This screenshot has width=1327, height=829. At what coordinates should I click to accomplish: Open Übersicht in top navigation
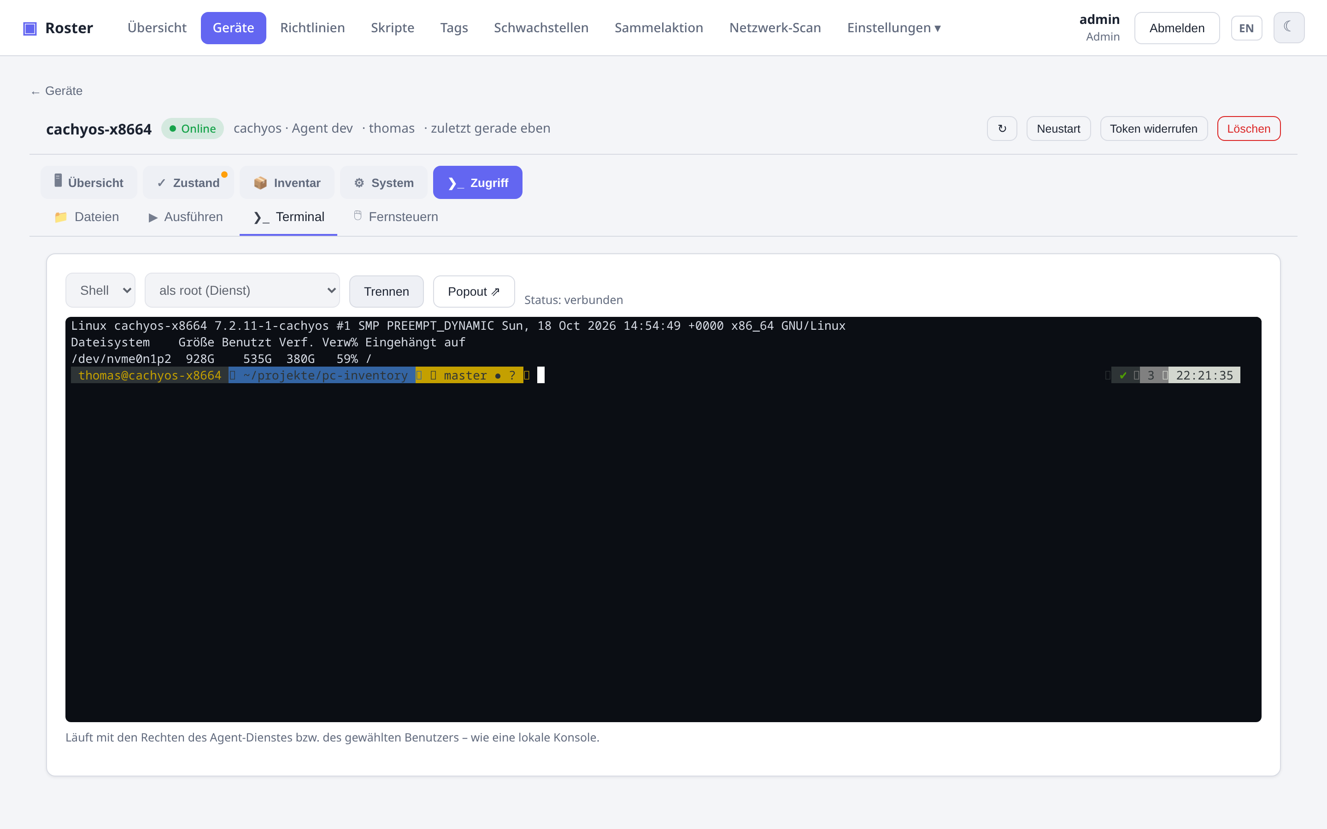click(x=157, y=28)
